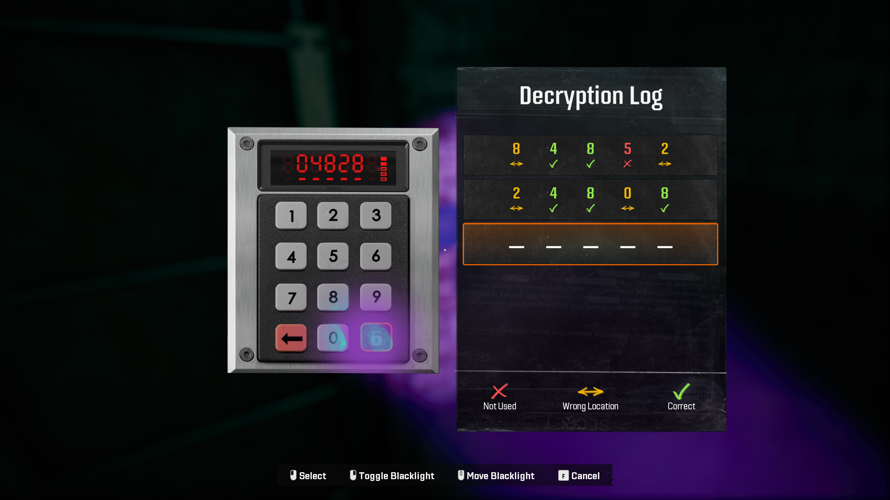Select digit 5 on the keypad
This screenshot has width=890, height=500.
333,256
